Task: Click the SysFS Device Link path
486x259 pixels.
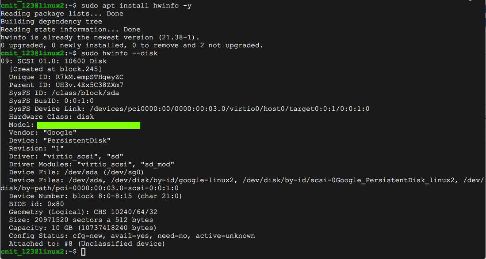Action: coord(229,109)
